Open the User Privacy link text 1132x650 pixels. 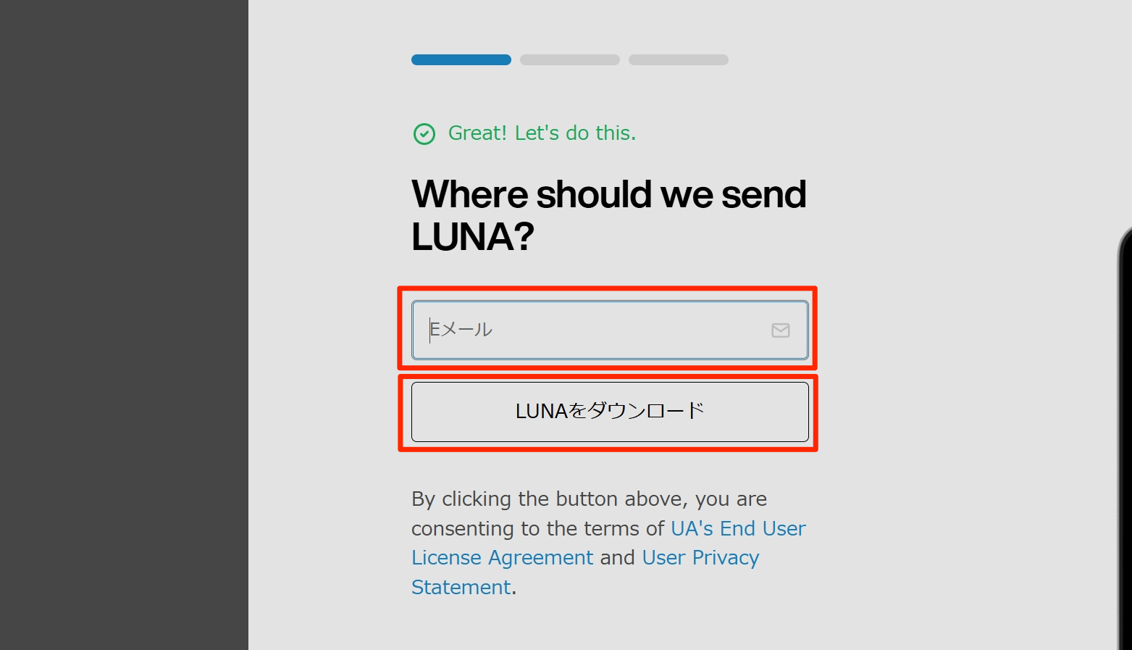pyautogui.click(x=700, y=558)
